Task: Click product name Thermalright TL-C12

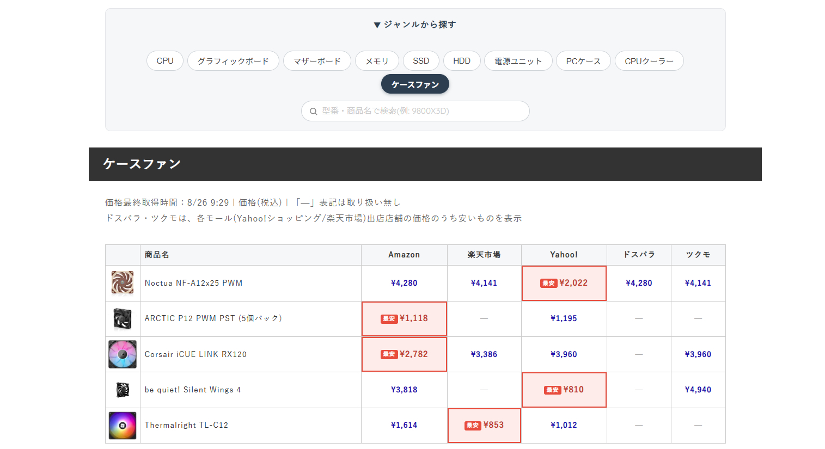Action: tap(186, 425)
